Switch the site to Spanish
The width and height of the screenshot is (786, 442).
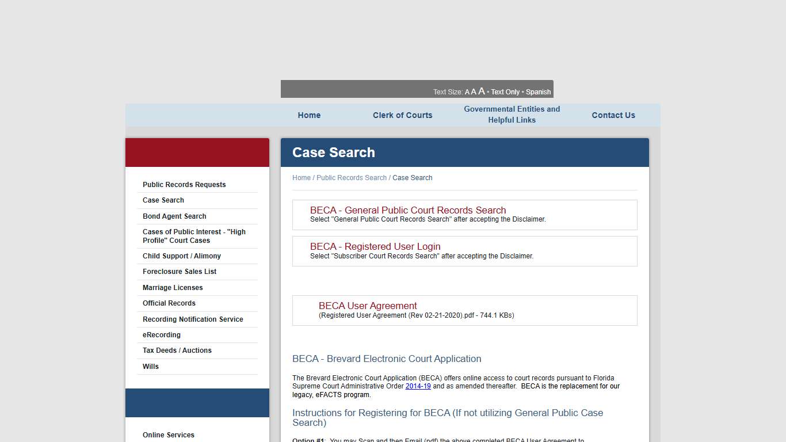pos(538,92)
